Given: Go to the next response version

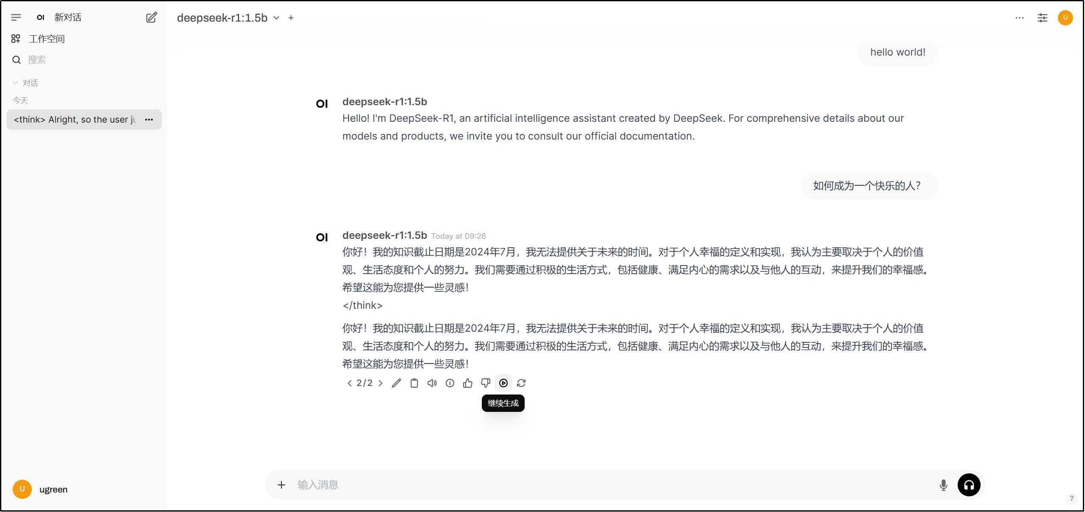Looking at the screenshot, I should [380, 383].
